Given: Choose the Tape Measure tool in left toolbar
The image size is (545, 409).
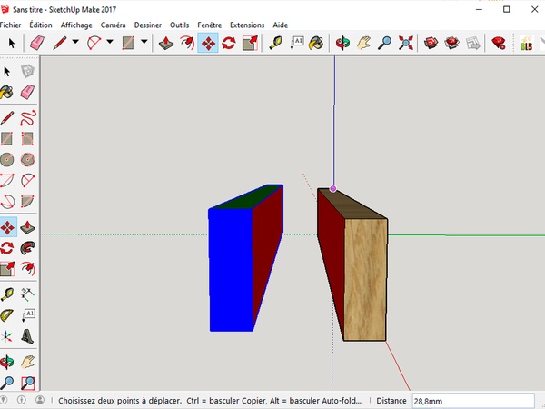Looking at the screenshot, I should [x=7, y=294].
